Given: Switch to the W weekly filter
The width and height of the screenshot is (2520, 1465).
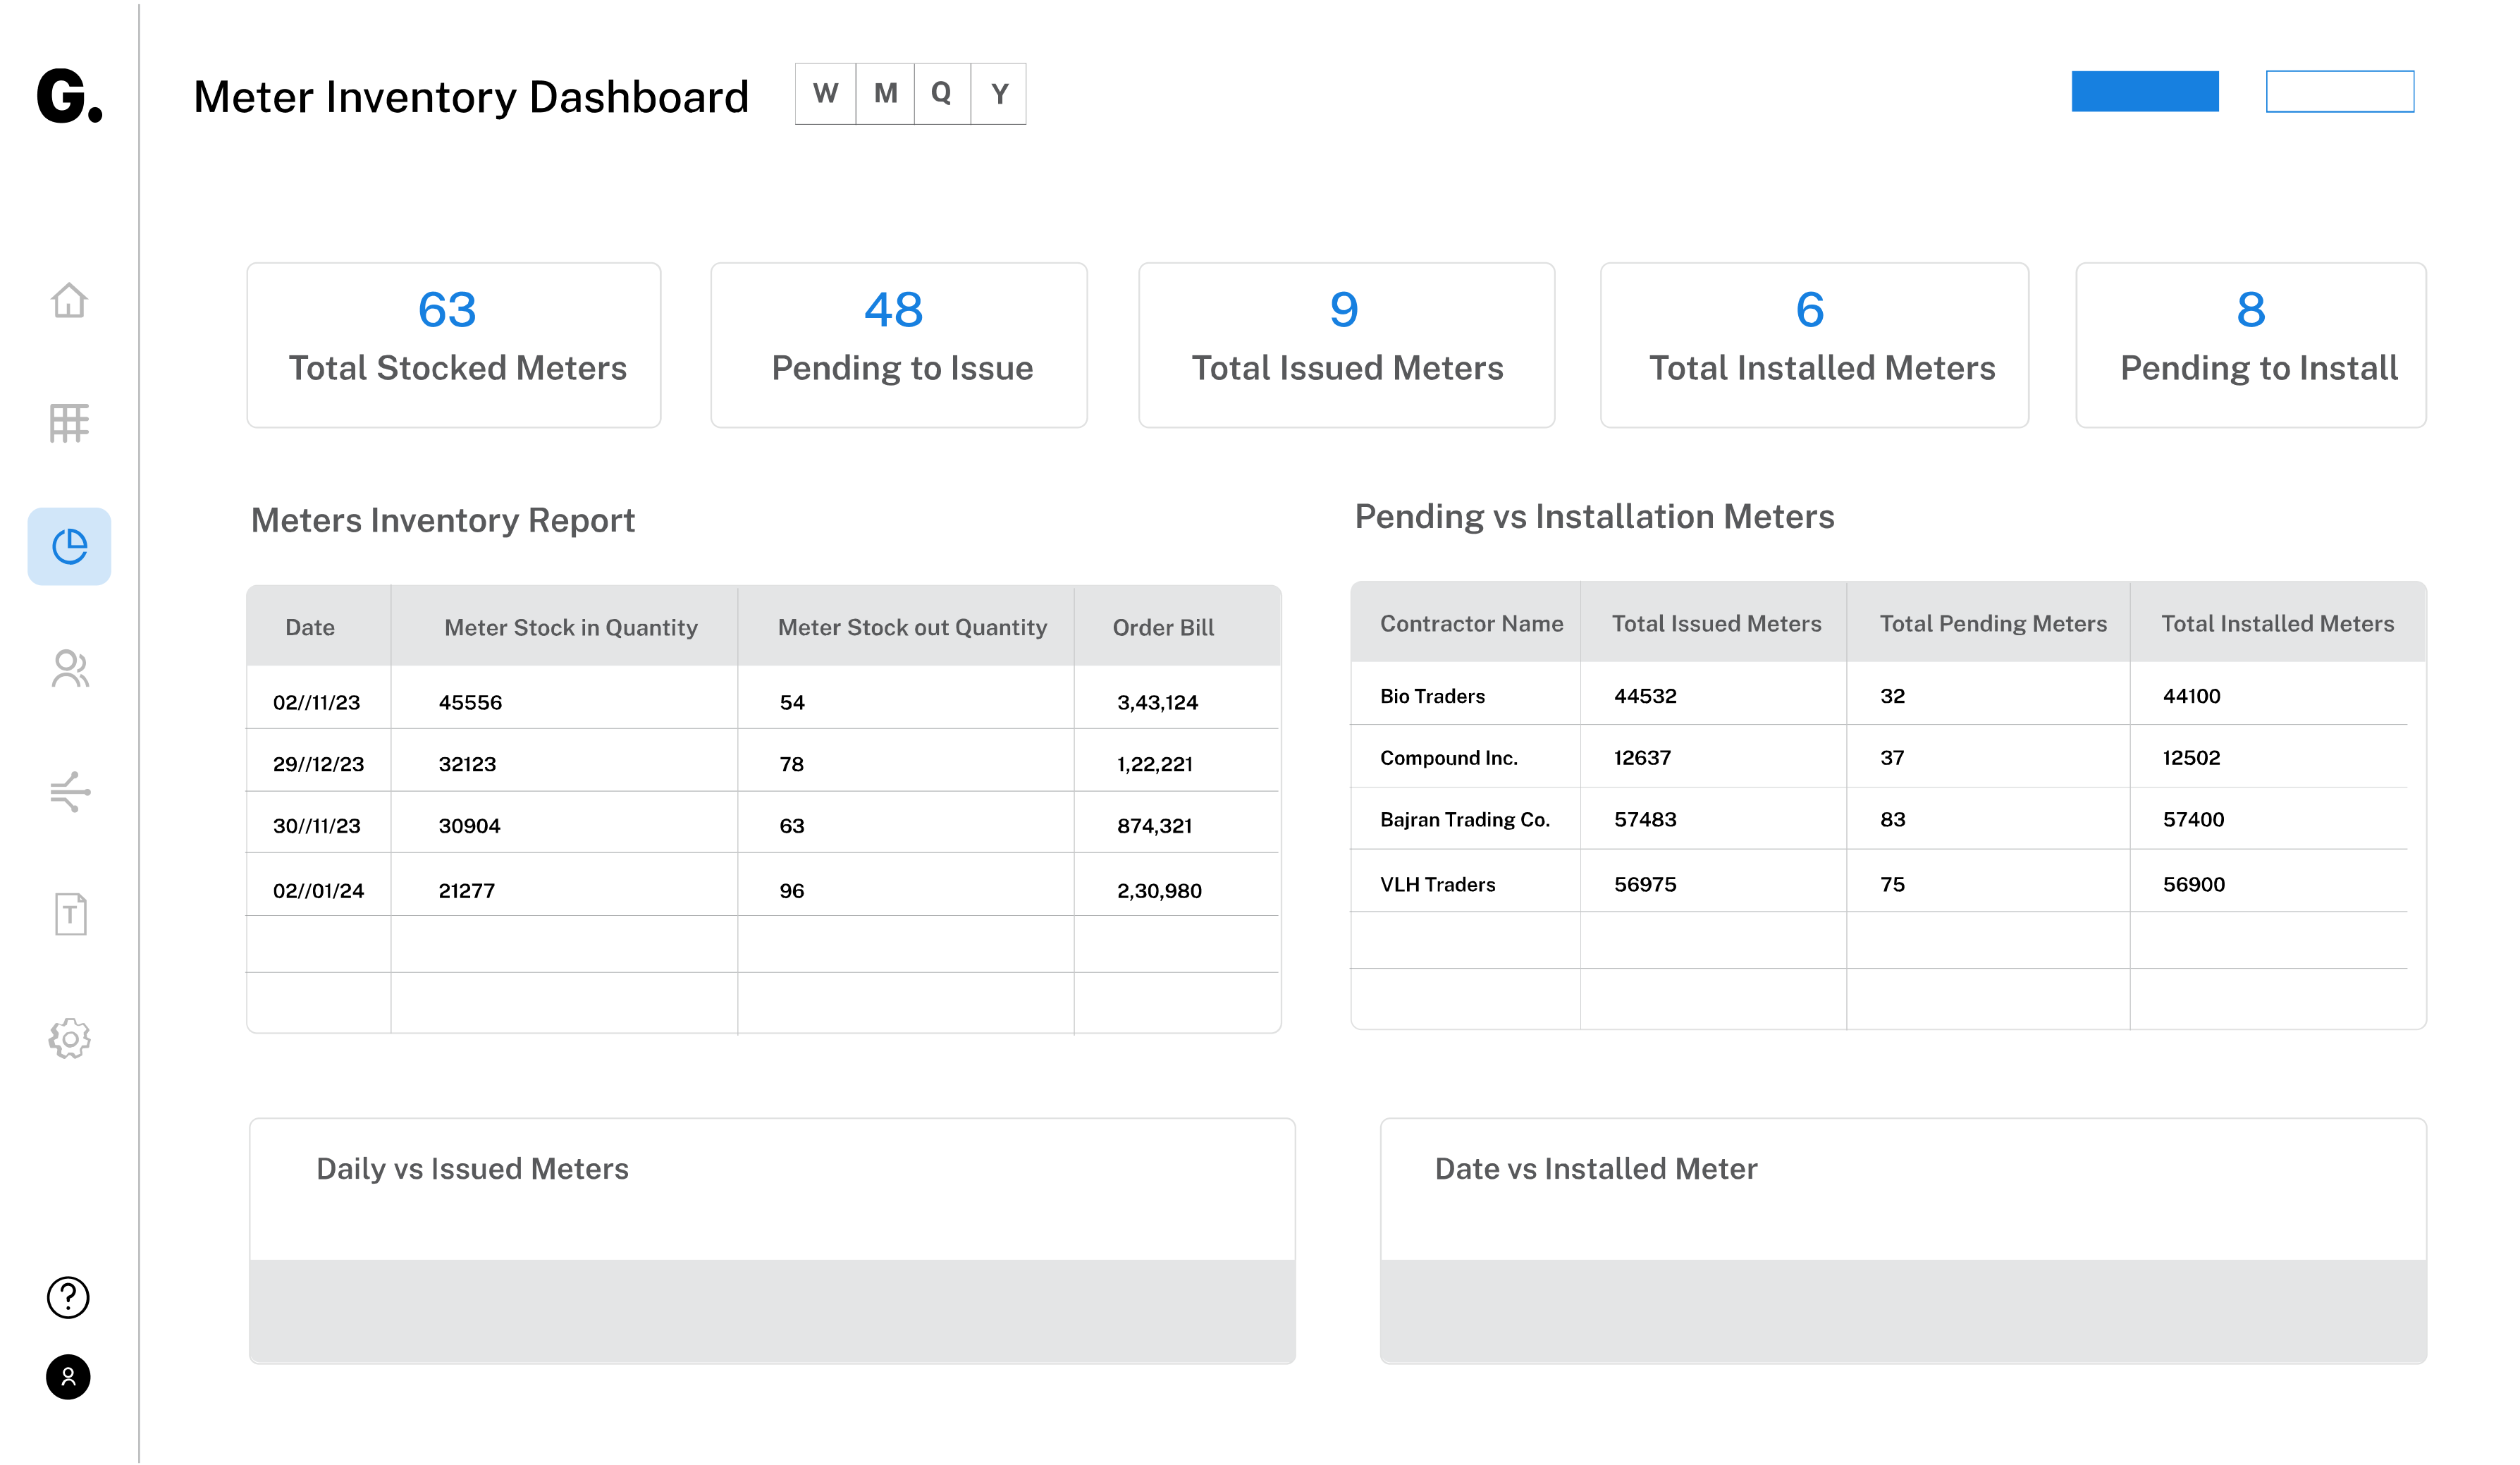Looking at the screenshot, I should 825,94.
